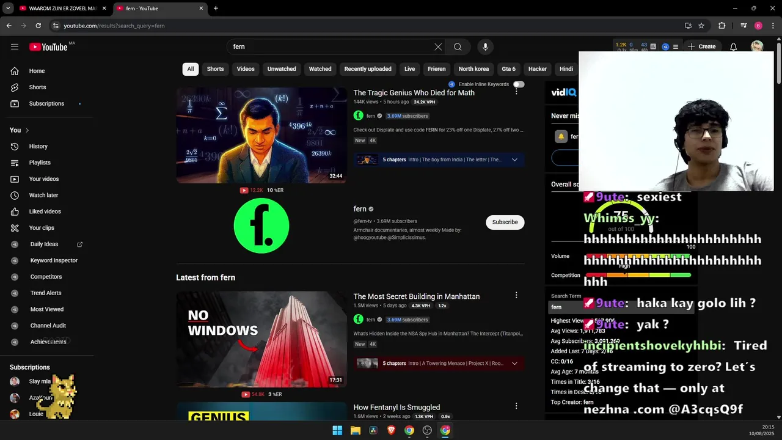
Task: Select the Live filter chip
Action: (x=409, y=69)
